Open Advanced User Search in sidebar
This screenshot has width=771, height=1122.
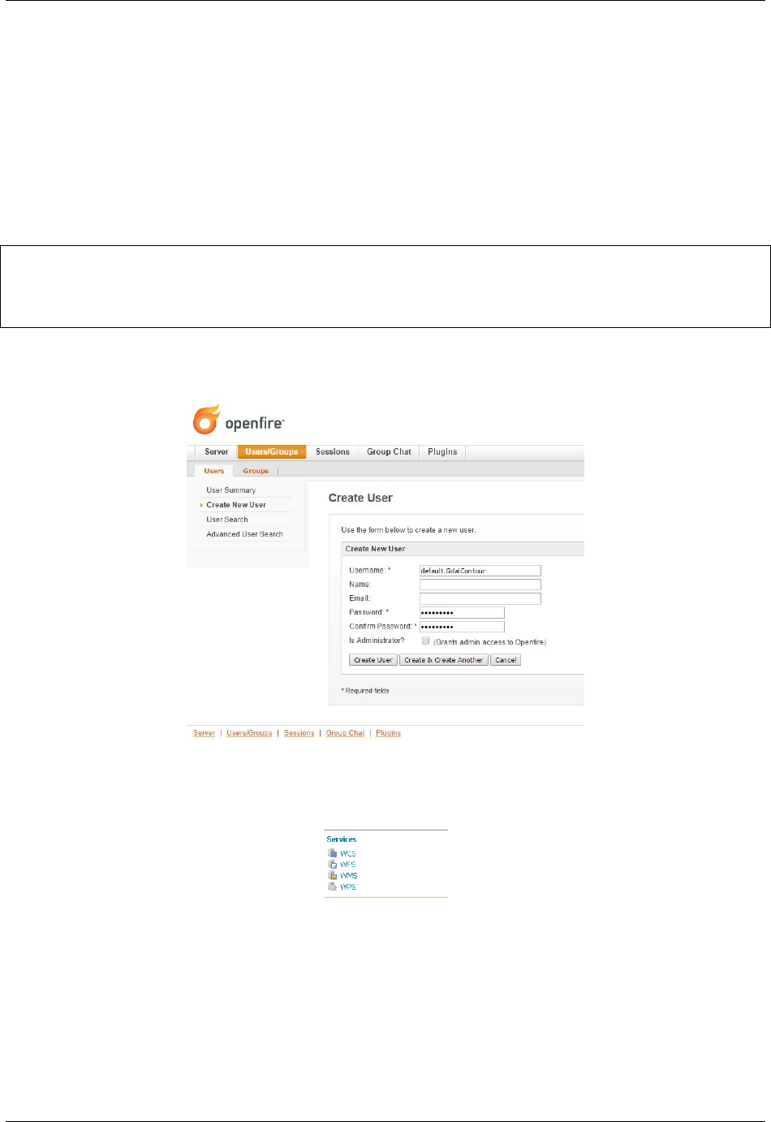tap(245, 534)
